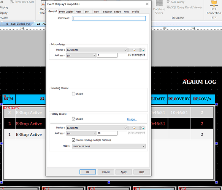Open the Mode Number of days dropdown

[109, 146]
